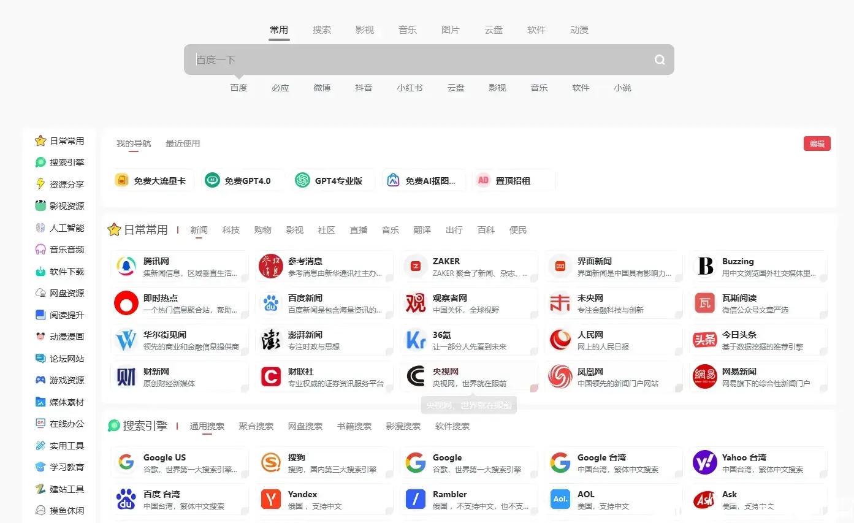Click the 凤凰网 logo icon
The width and height of the screenshot is (854, 523).
click(x=560, y=377)
